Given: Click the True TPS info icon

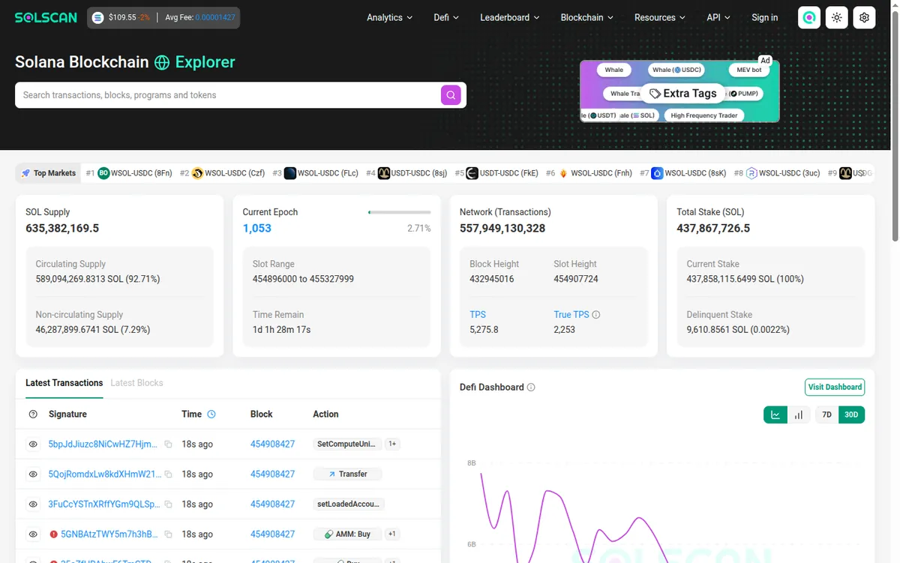Looking at the screenshot, I should coord(596,315).
